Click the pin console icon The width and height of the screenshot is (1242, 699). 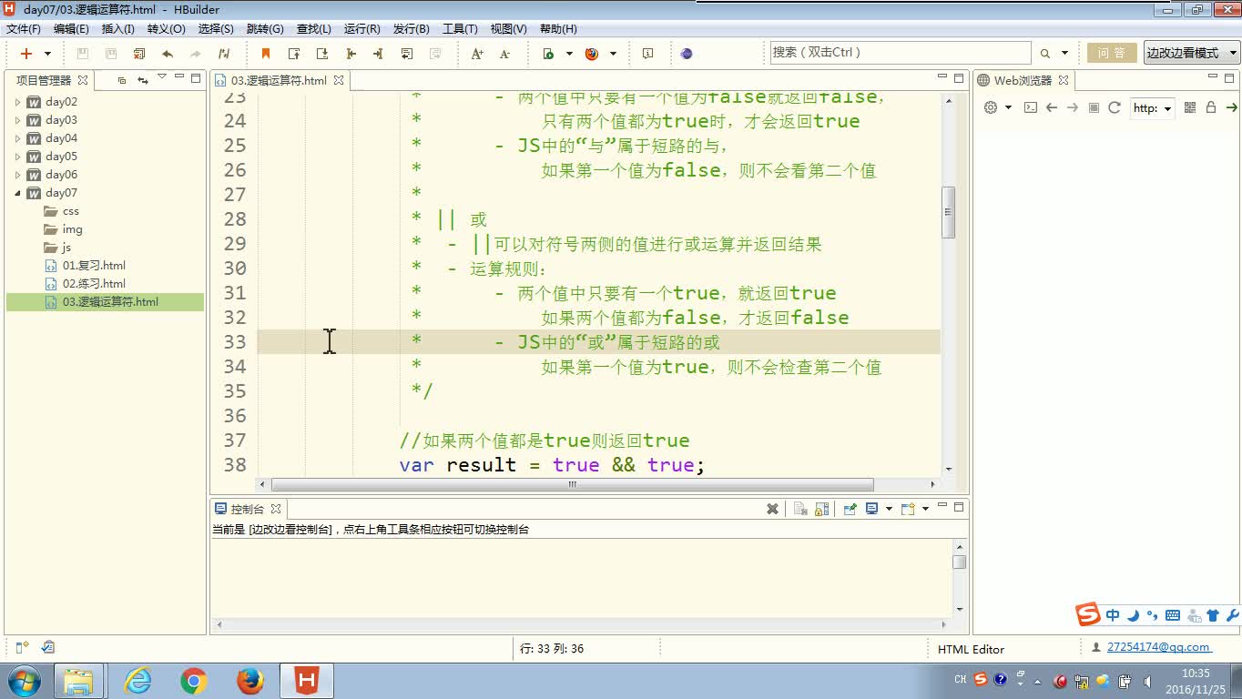(x=850, y=509)
